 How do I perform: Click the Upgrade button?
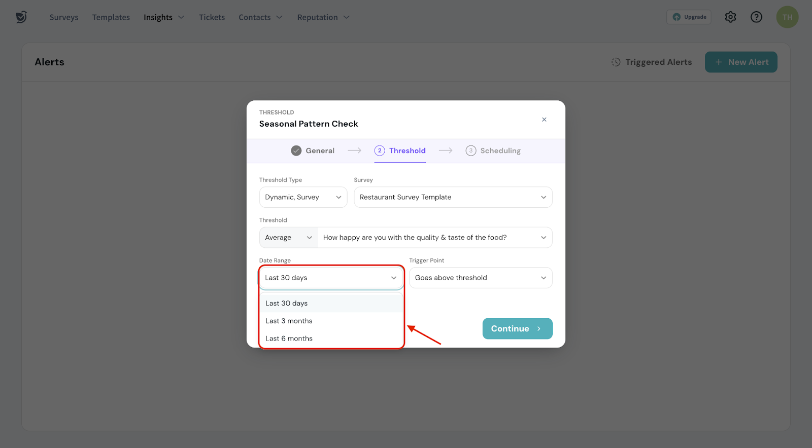(x=689, y=17)
